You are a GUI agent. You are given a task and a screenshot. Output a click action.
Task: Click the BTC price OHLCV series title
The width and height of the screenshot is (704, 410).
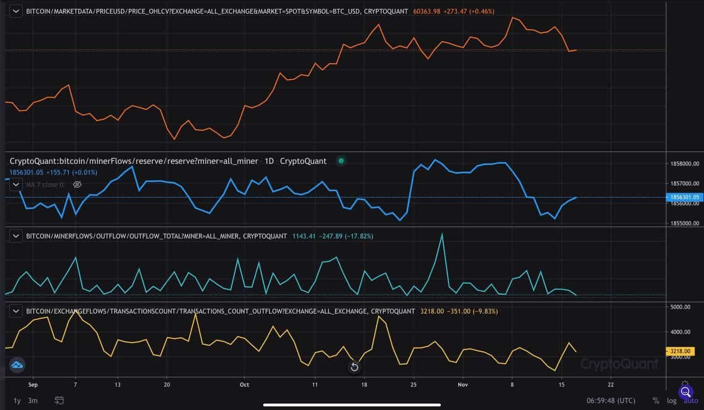[x=217, y=11]
